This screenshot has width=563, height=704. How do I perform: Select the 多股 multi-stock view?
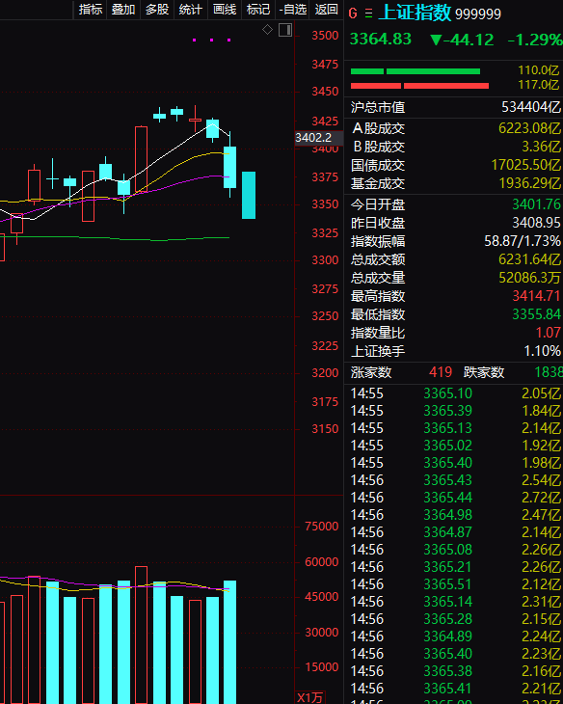(157, 9)
